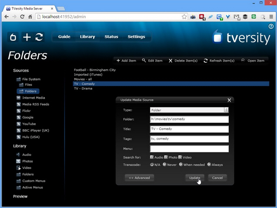Screen dimensions: 277x208
Task: Select the Always transcode option
Action: [x=209, y=164]
